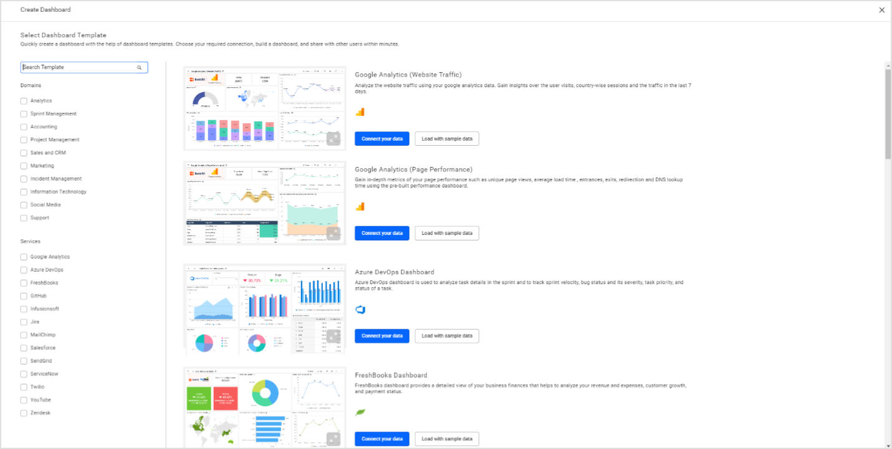892x449 pixels.
Task: Check the Accounting domain checkbox
Action: point(24,127)
